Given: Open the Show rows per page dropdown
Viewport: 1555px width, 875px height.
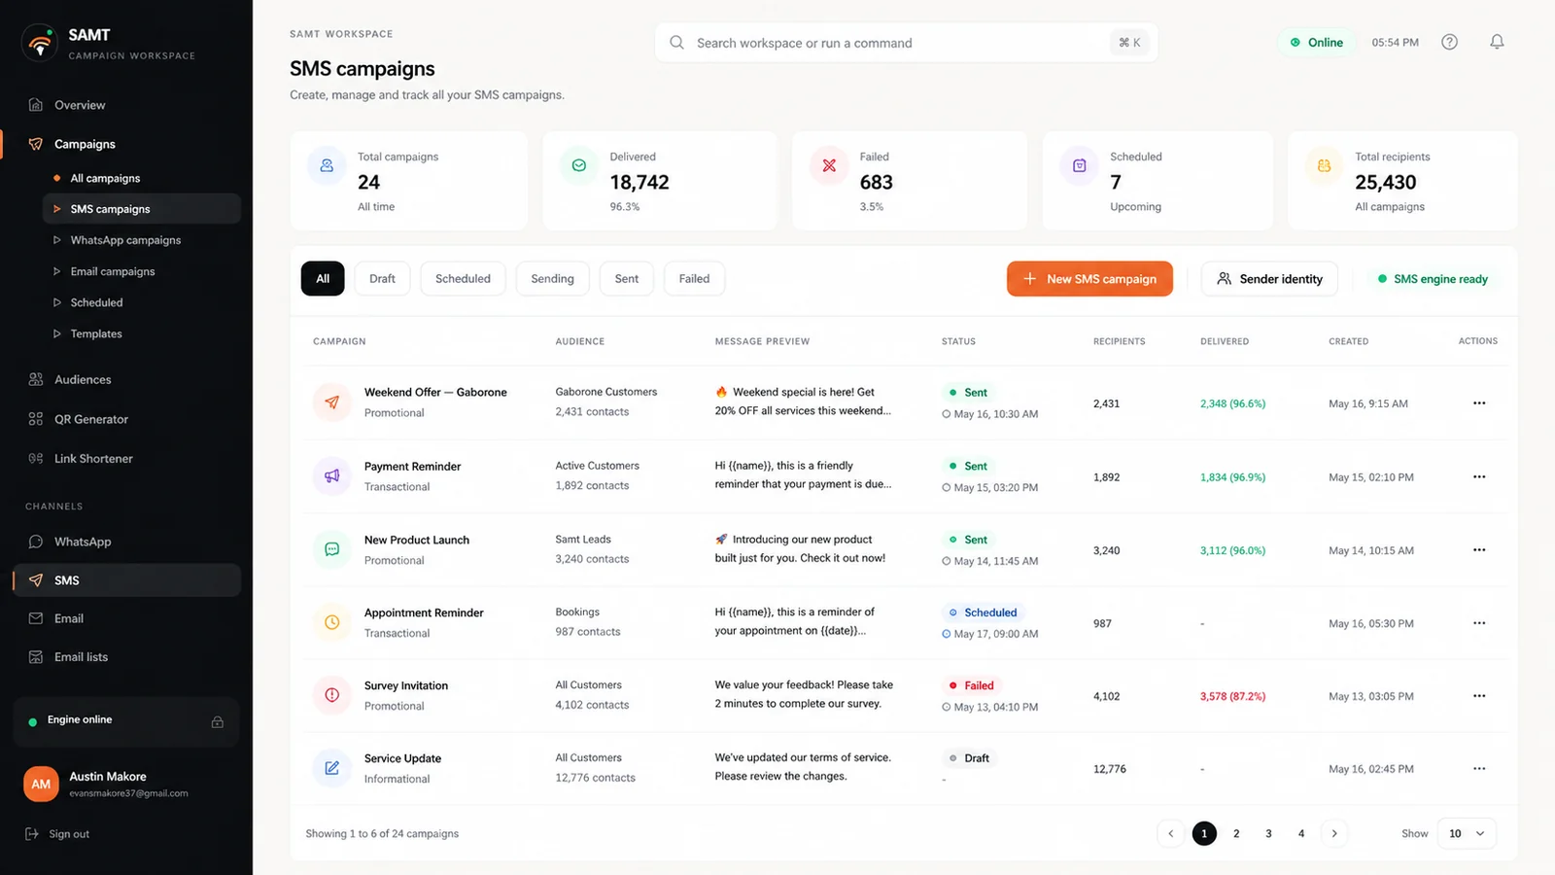Looking at the screenshot, I should click(1467, 833).
